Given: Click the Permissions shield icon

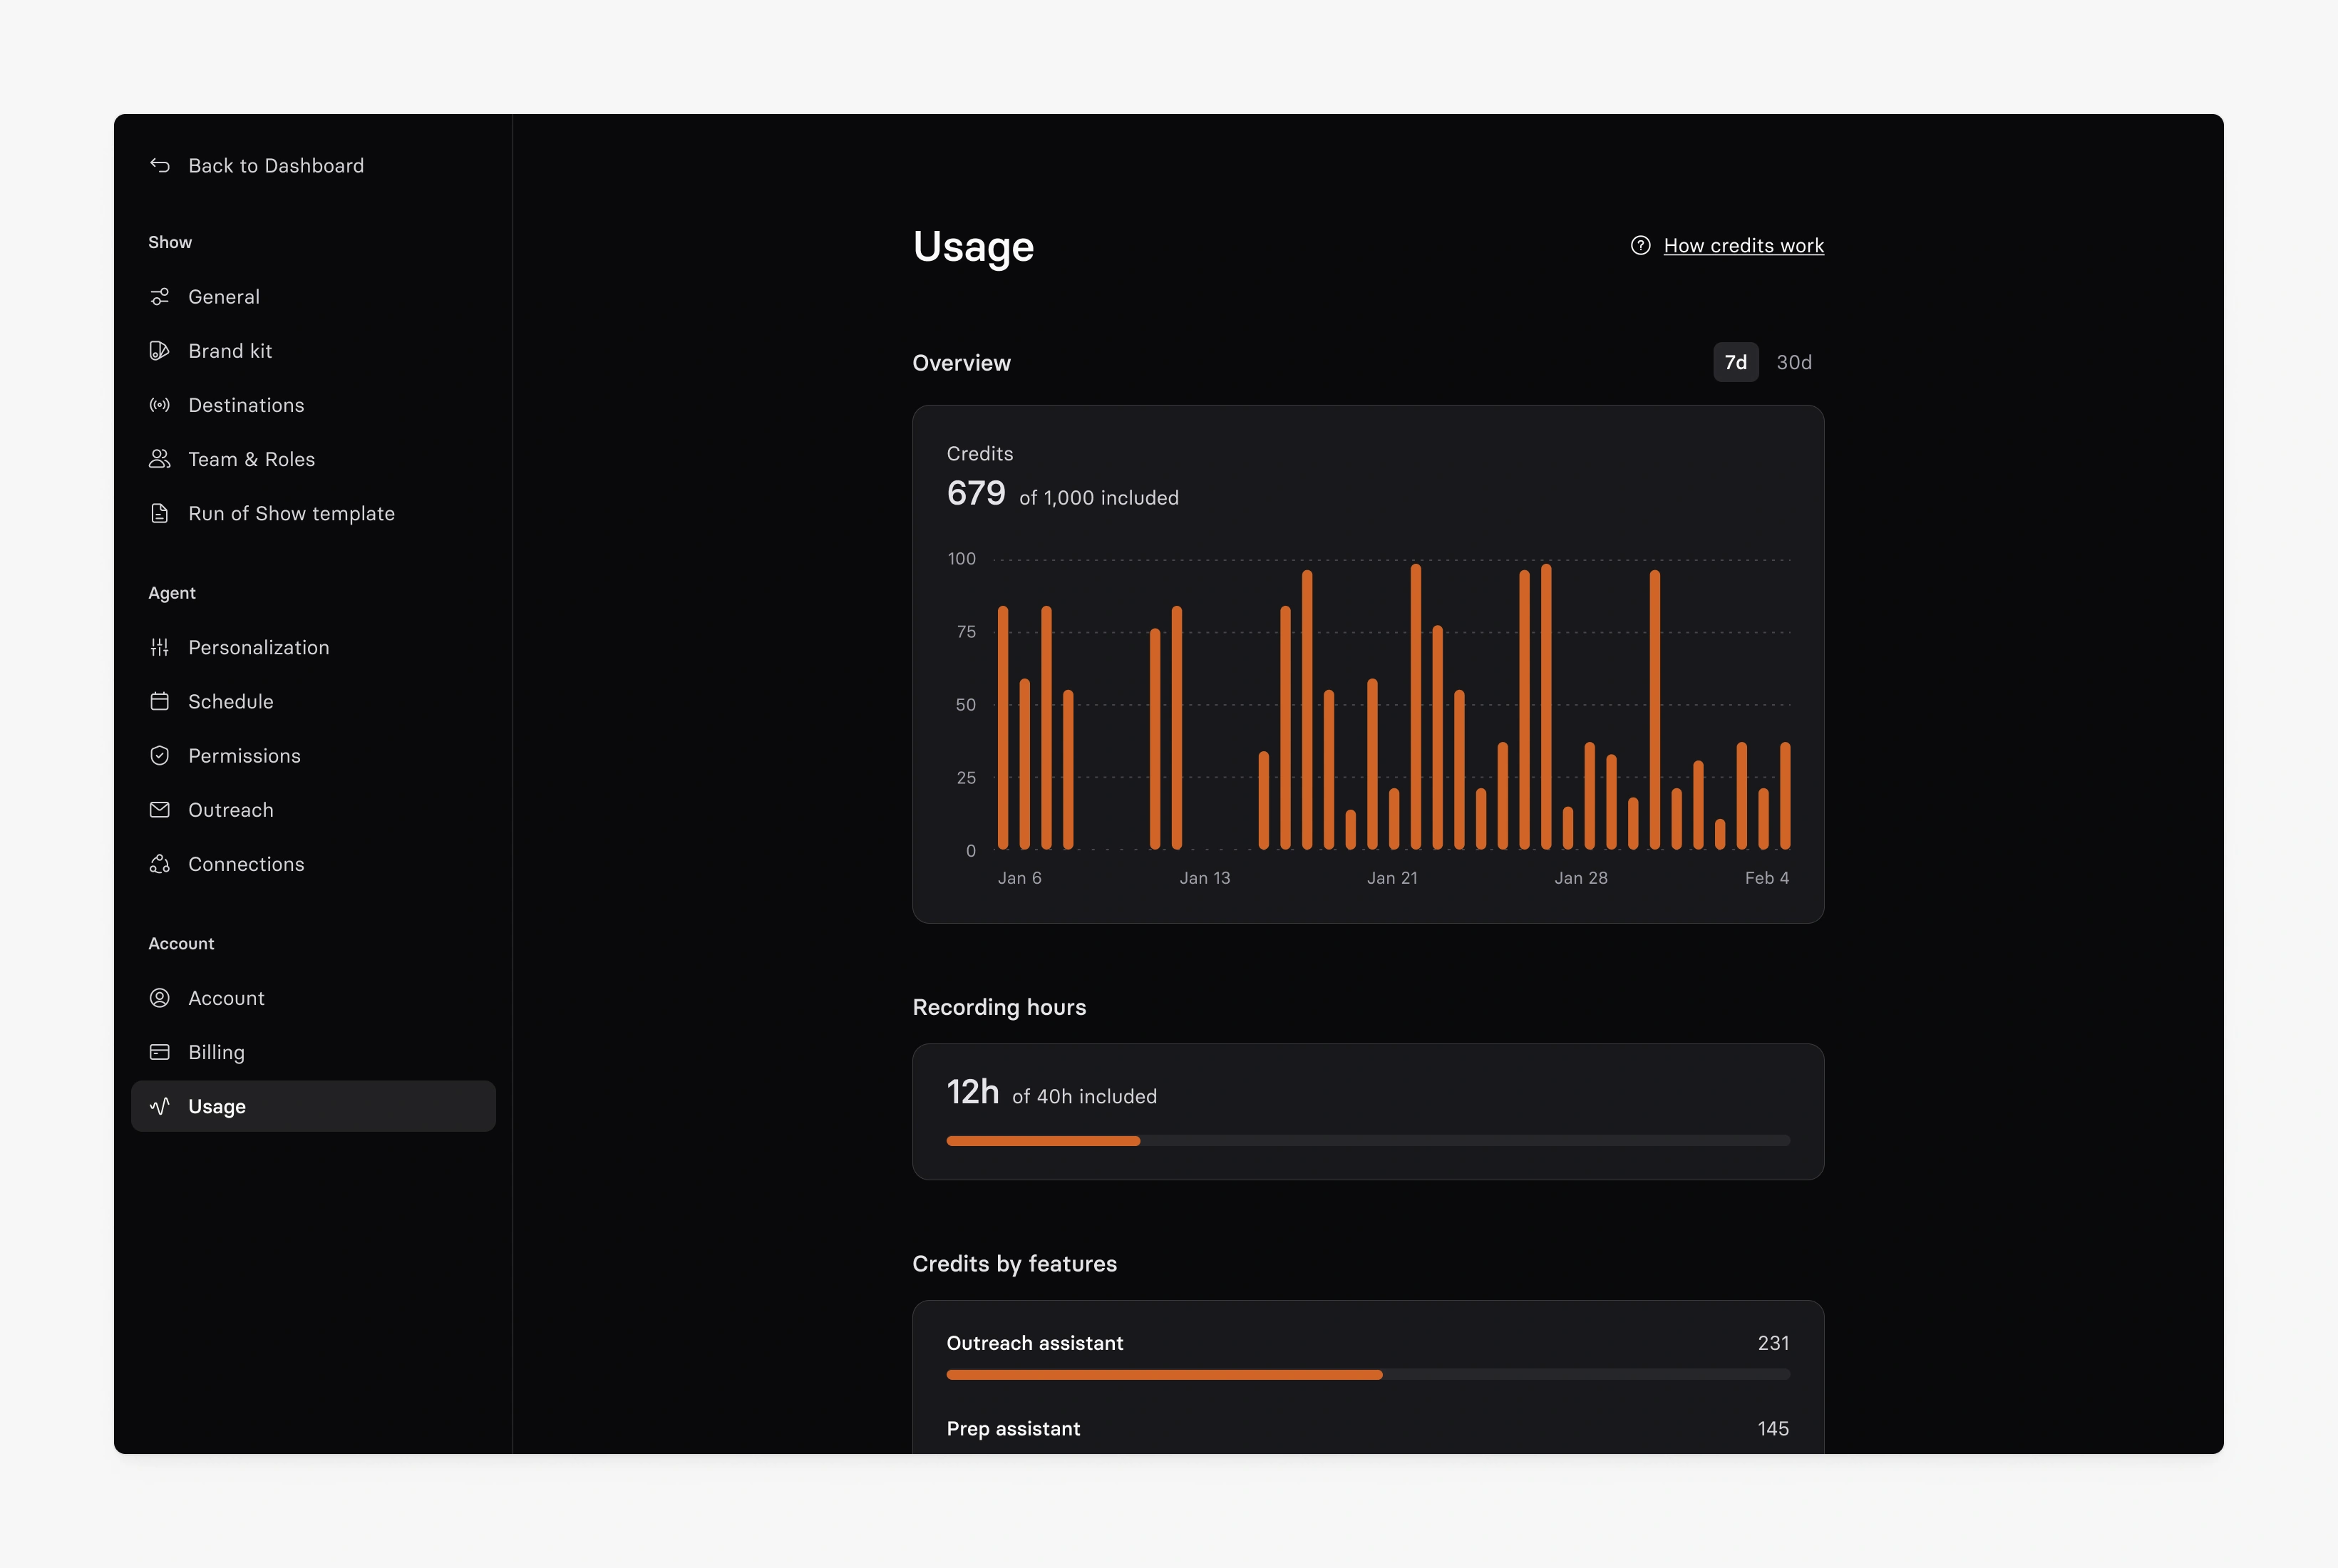Looking at the screenshot, I should (x=160, y=755).
